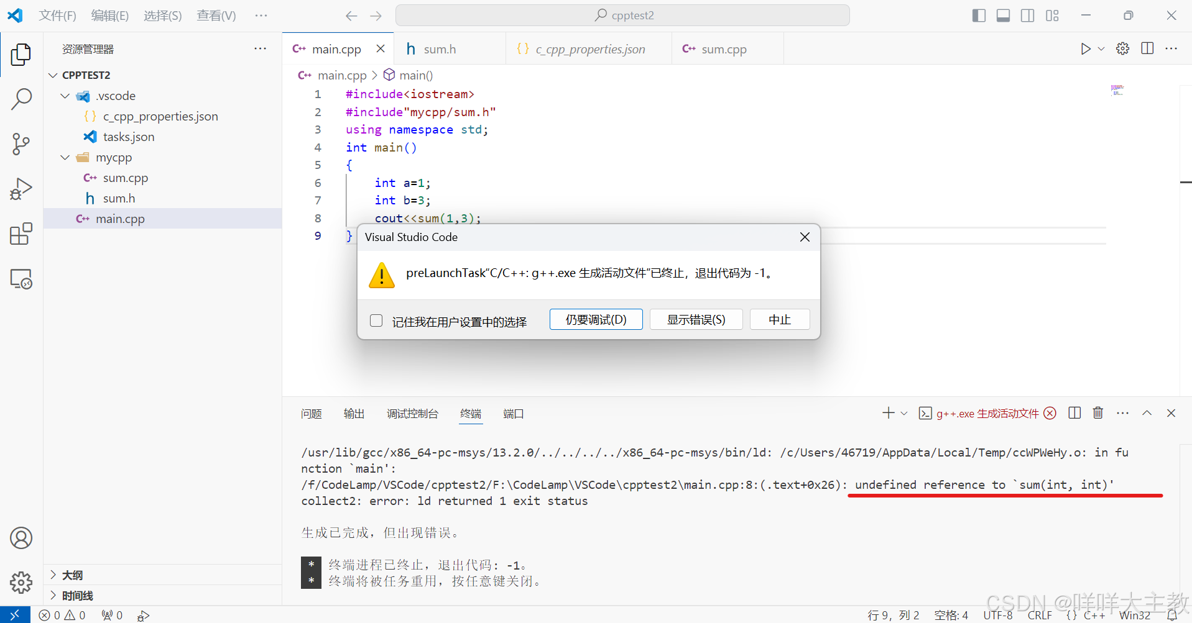Toggle the bottom panel layout icon
Viewport: 1192px width, 623px height.
tap(1003, 16)
